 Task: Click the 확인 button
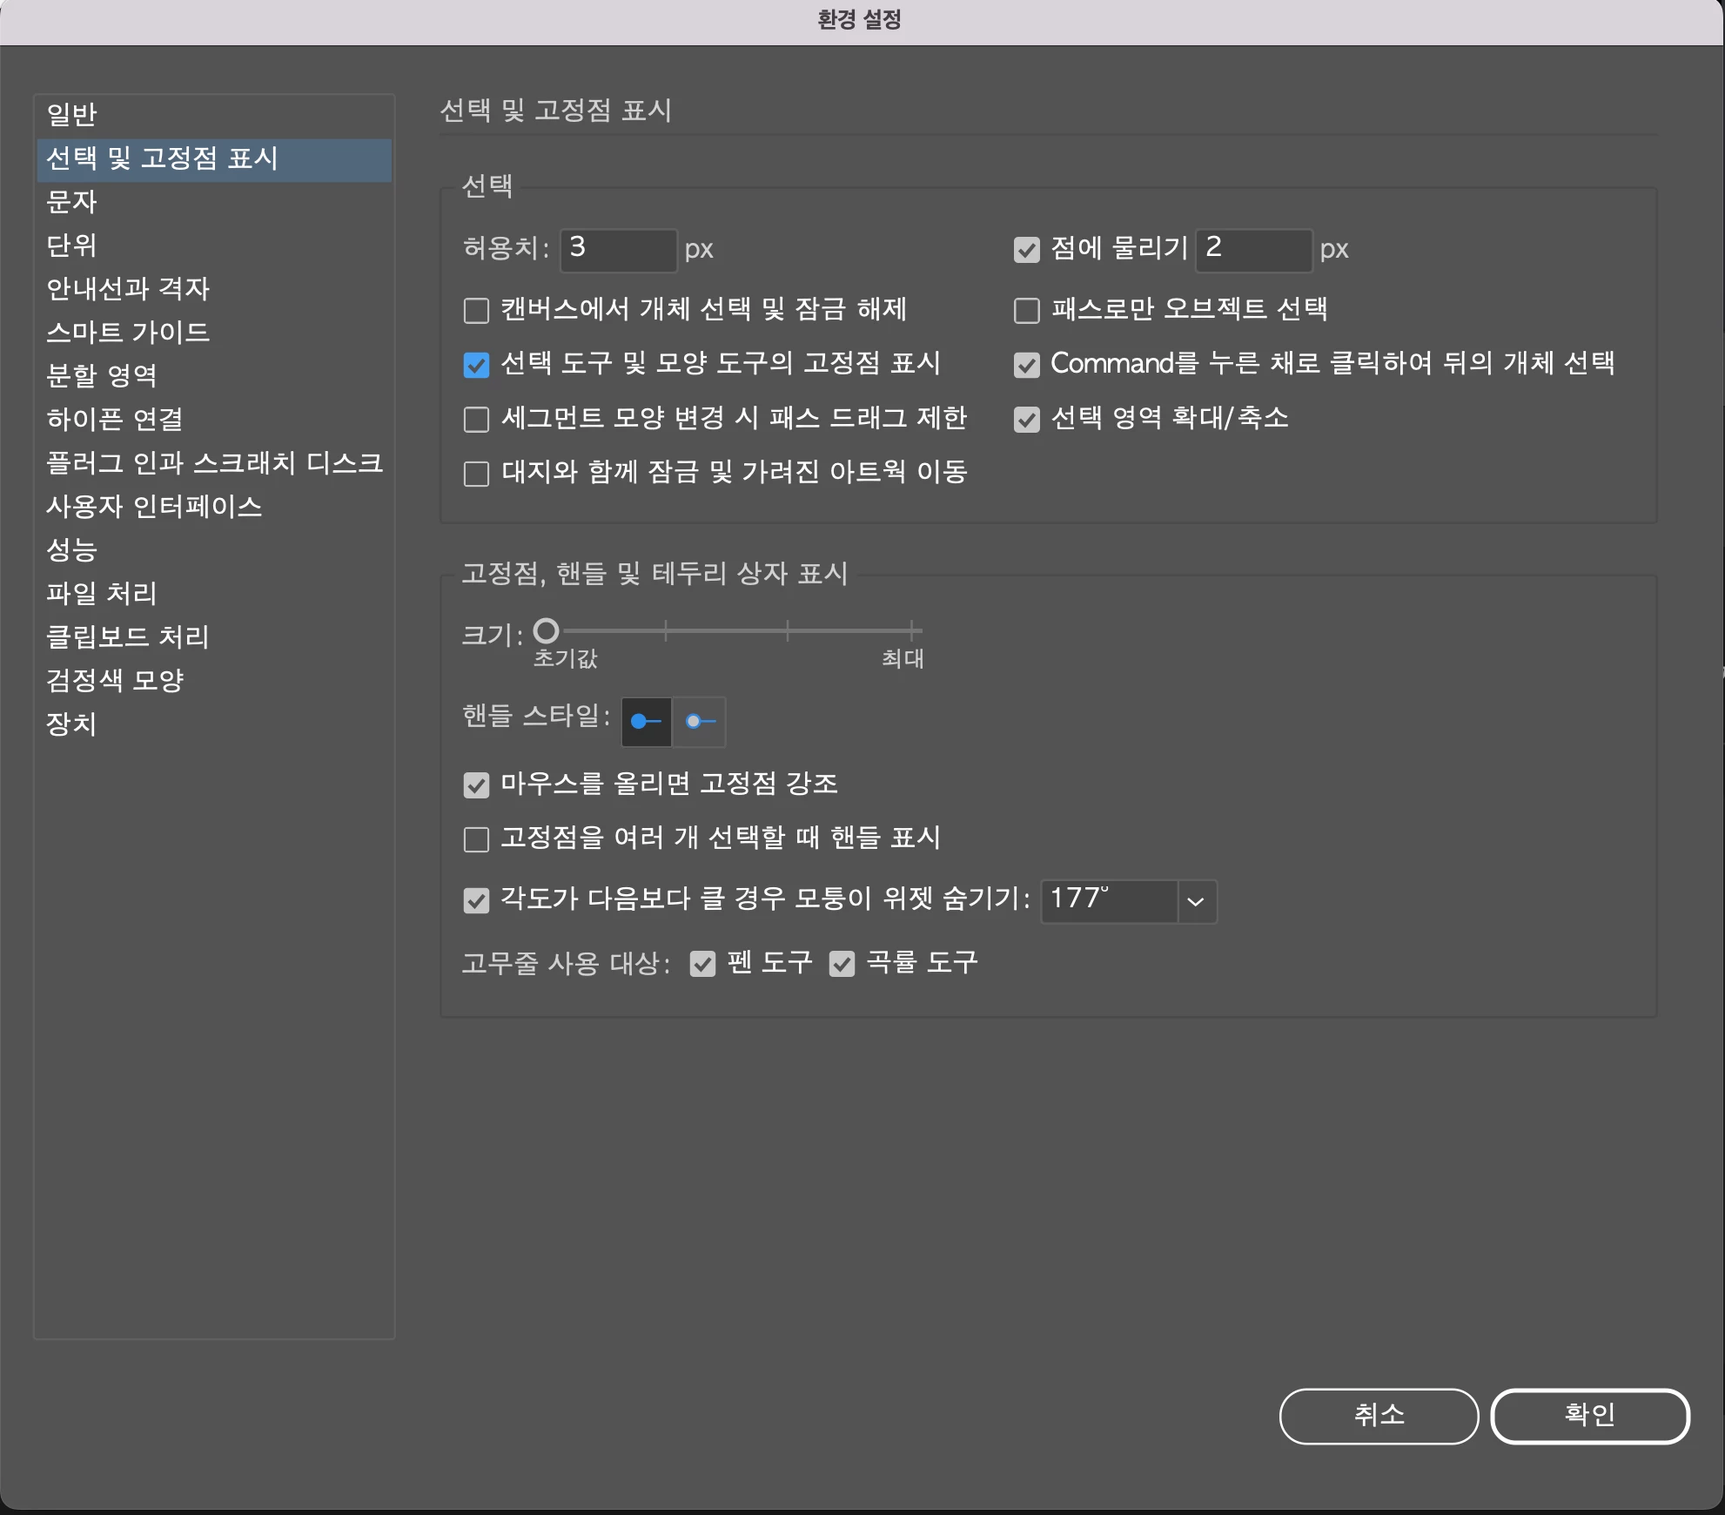coord(1589,1415)
